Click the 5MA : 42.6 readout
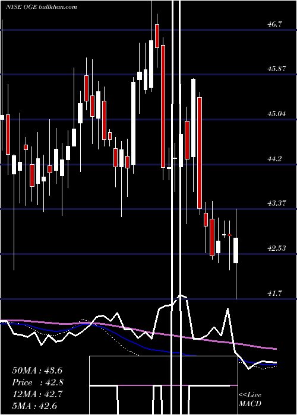297x415 pixels. 34,406
